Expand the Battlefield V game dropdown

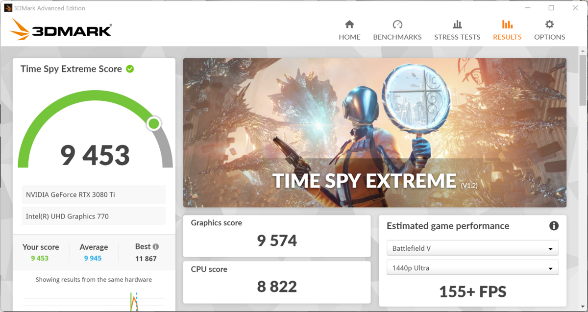point(472,248)
